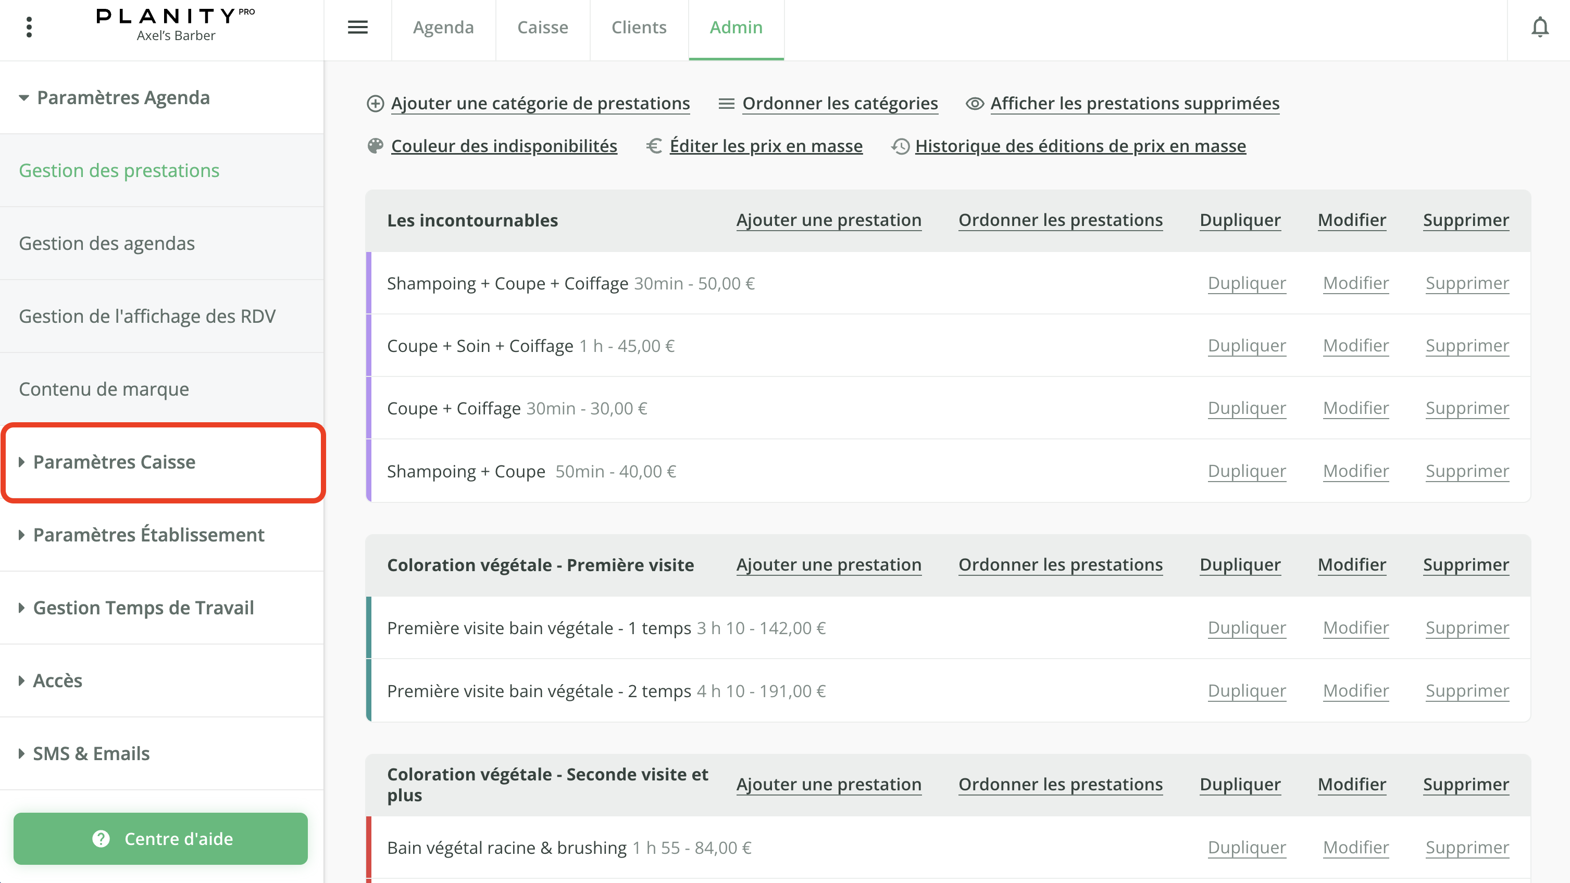Click the purple color bar of Shampoing + Coupe
This screenshot has width=1570, height=883.
tap(368, 471)
